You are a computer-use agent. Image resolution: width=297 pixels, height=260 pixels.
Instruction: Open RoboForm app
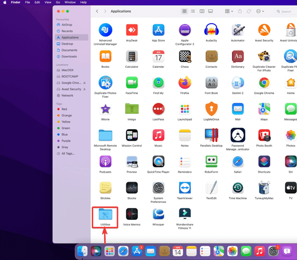[211, 161]
